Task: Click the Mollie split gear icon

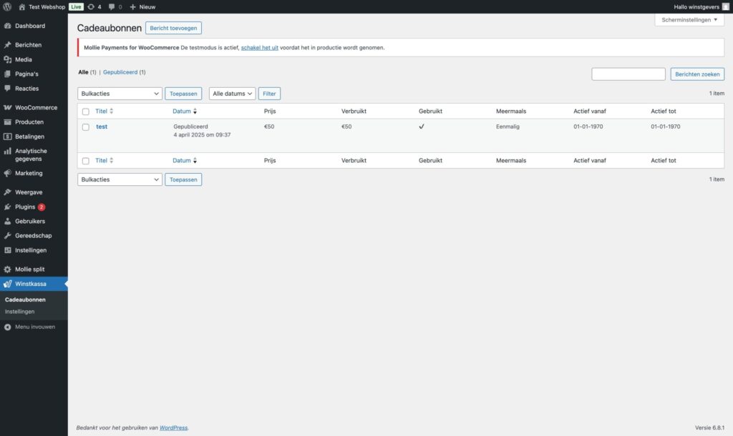Action: [x=7, y=269]
